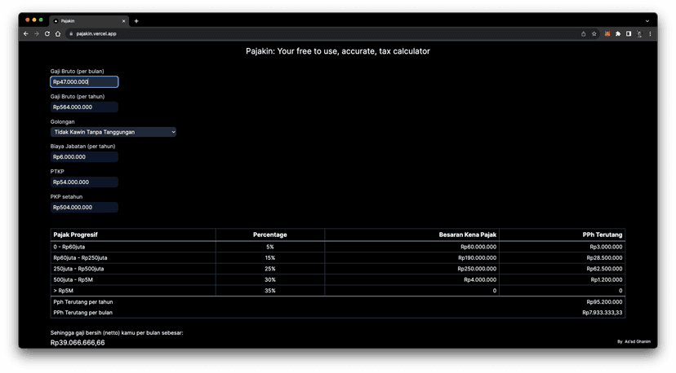
Task: Click the > Rp5M row label
Action: click(63, 291)
